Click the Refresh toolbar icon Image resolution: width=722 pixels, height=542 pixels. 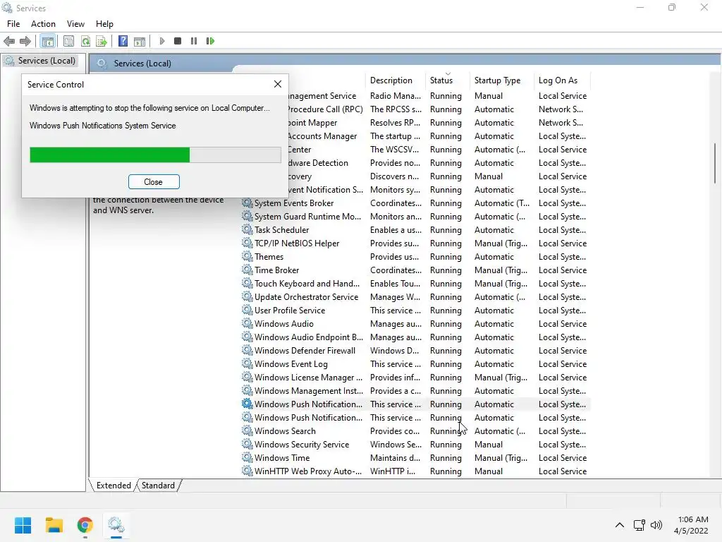click(85, 41)
